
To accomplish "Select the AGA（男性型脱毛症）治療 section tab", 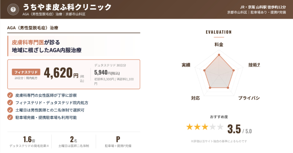I will click(x=33, y=27).
